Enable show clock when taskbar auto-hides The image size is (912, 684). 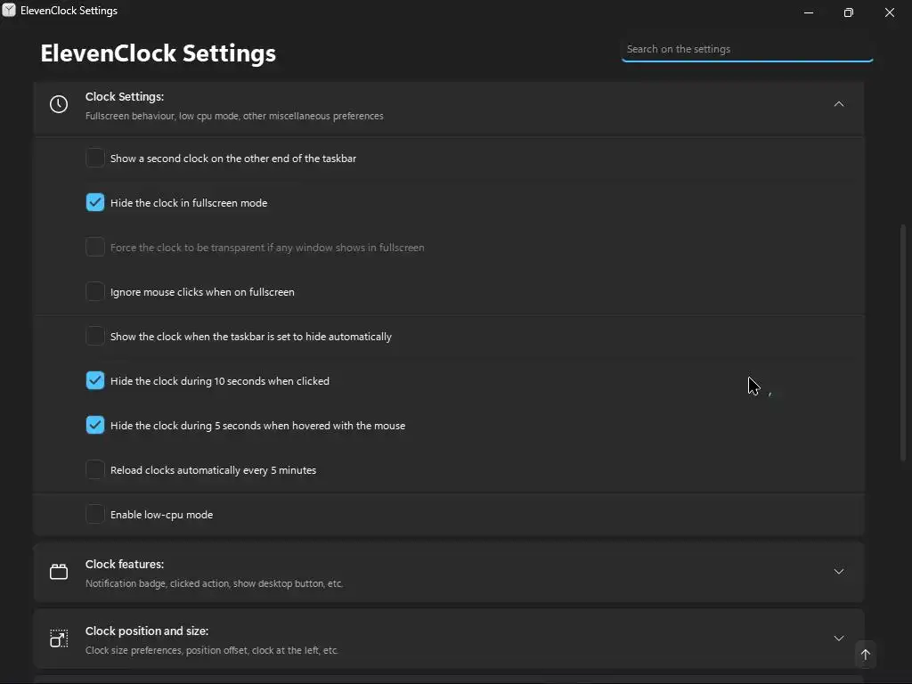[x=95, y=337]
